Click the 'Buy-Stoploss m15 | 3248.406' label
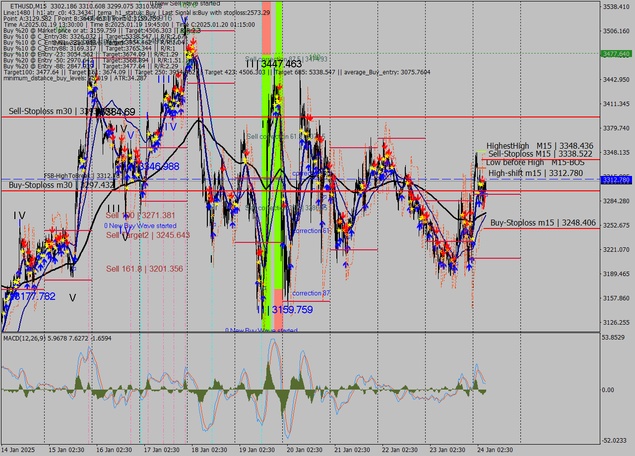Image resolution: width=635 pixels, height=456 pixels. [543, 223]
